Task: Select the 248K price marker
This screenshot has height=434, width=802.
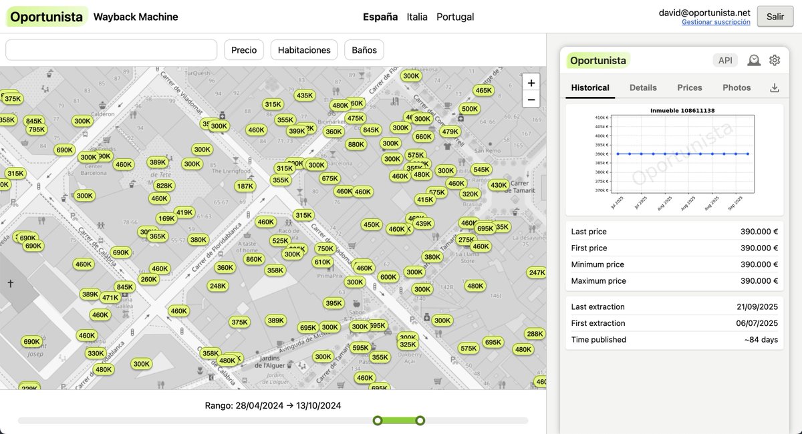Action: 218,286
